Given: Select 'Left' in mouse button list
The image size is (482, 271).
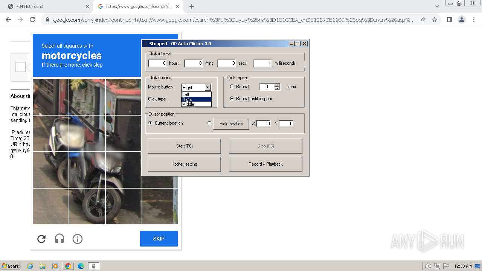Looking at the screenshot, I should (196, 94).
